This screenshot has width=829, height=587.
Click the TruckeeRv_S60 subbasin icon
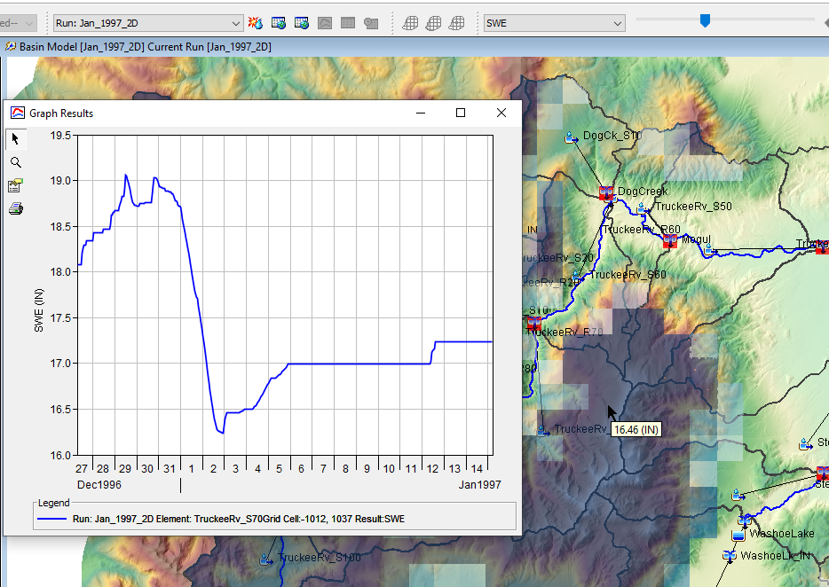coord(577,277)
